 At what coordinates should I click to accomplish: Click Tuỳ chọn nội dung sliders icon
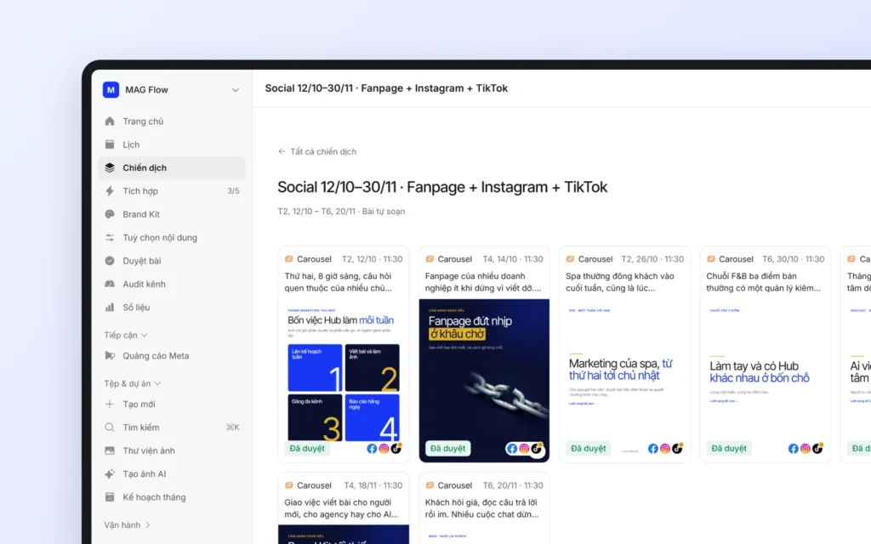(110, 238)
